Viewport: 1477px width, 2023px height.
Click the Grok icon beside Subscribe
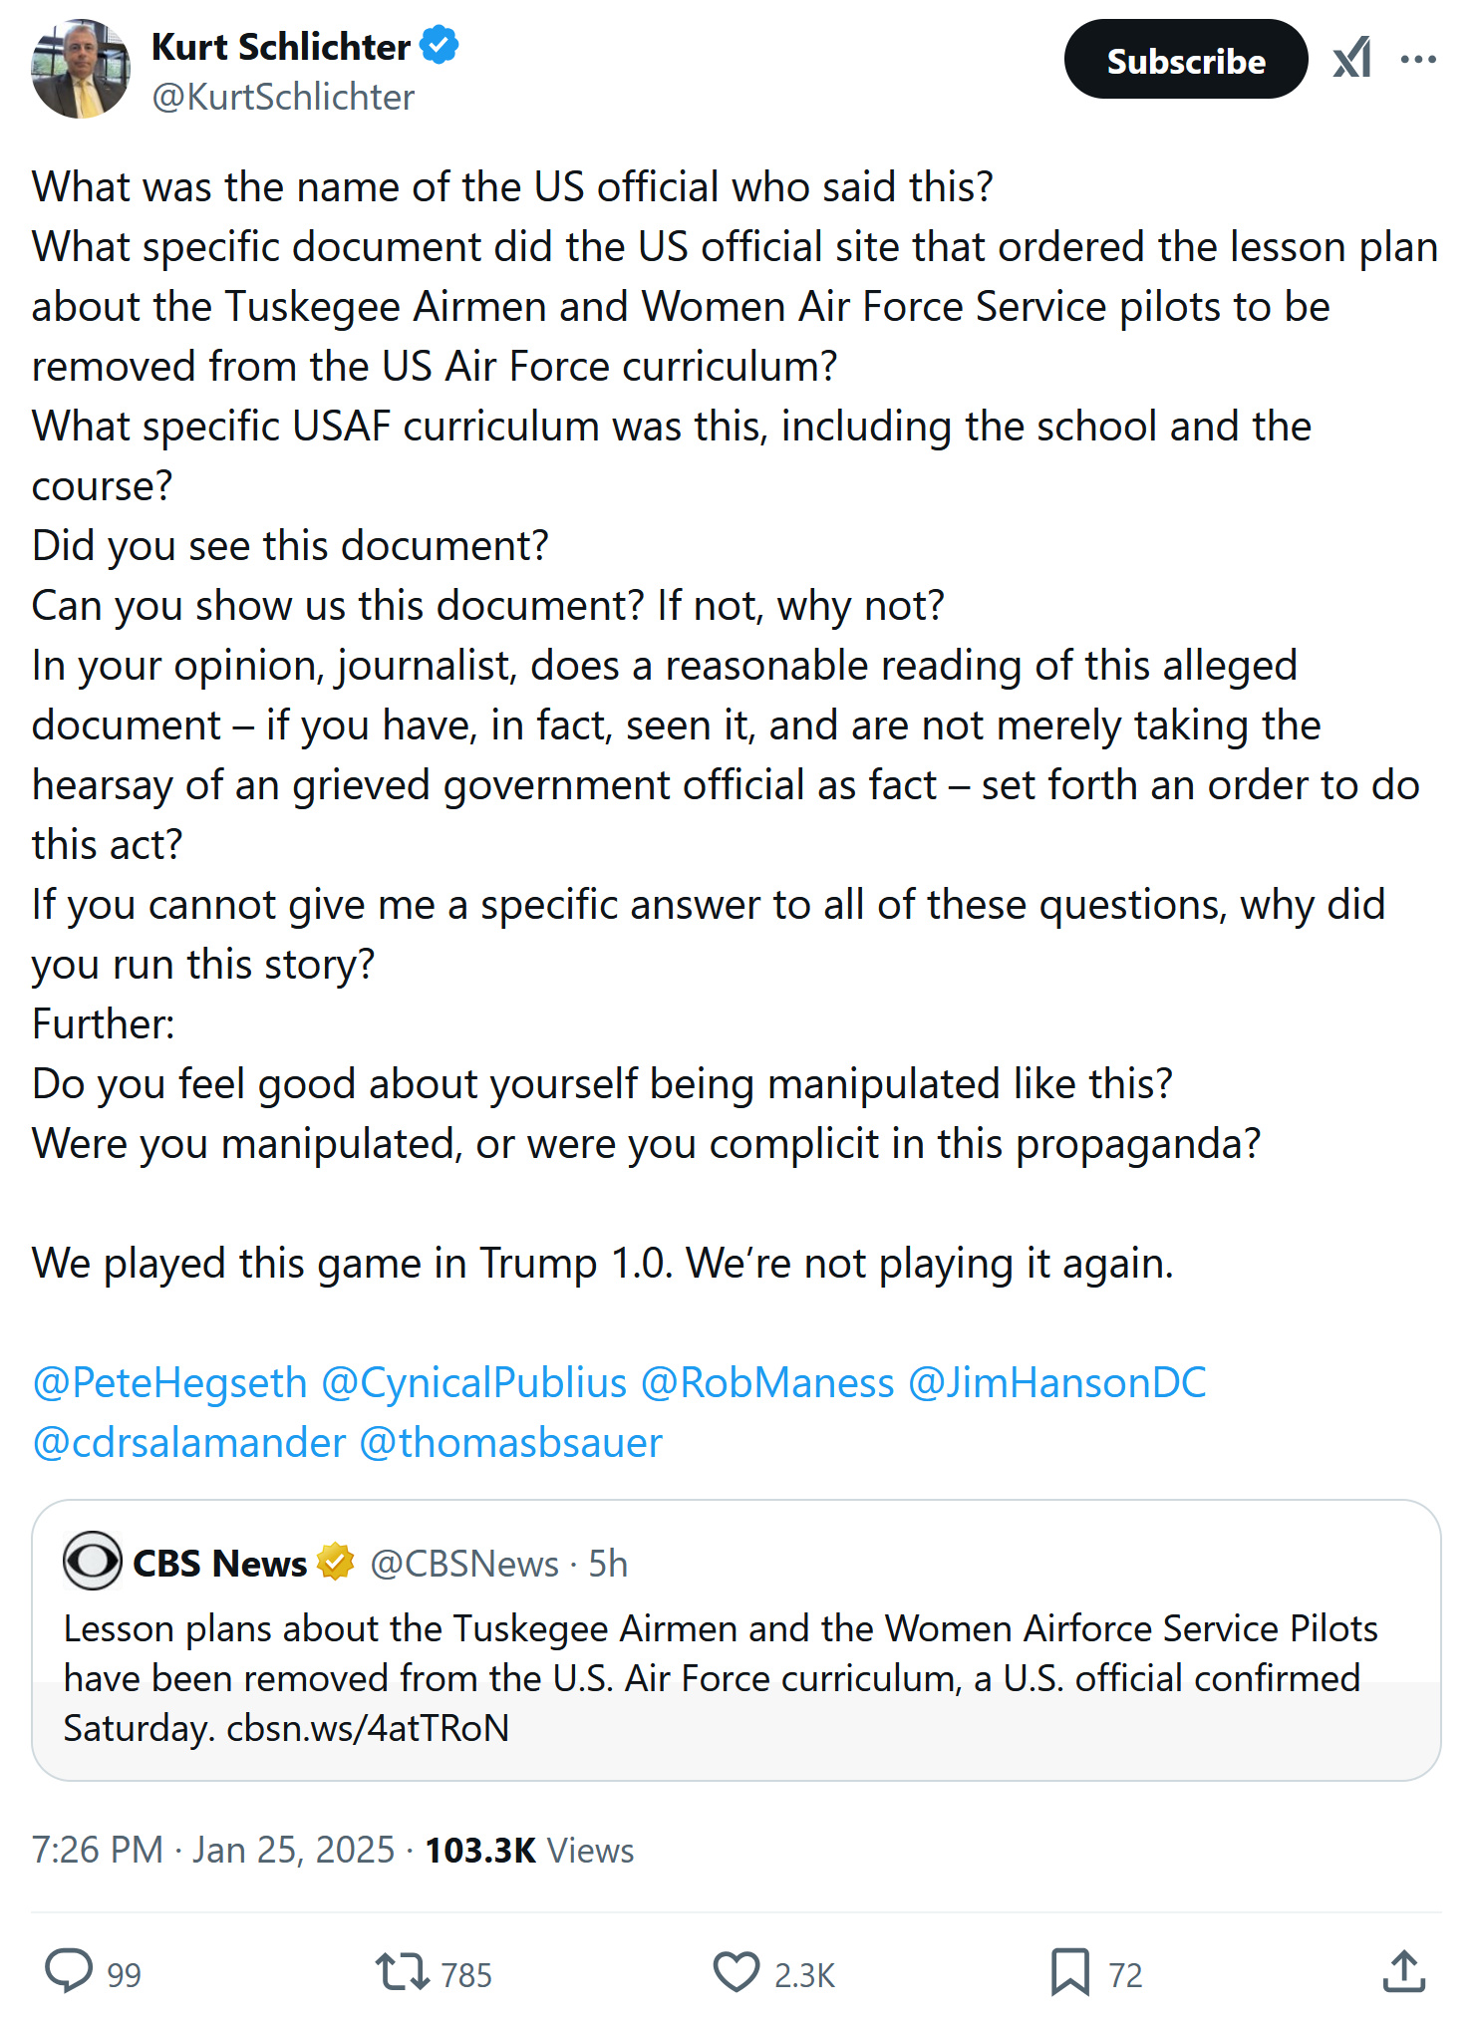[1352, 60]
